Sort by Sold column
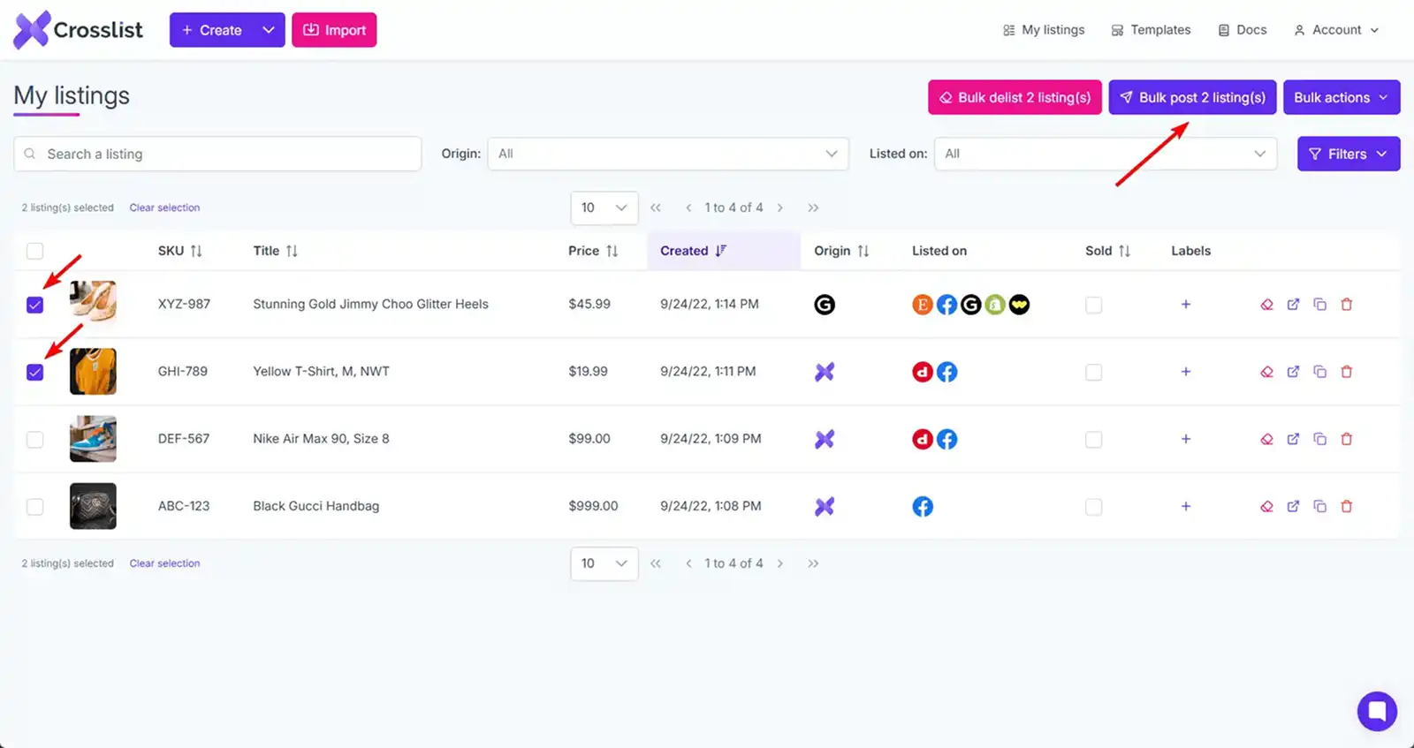Viewport: 1414px width, 748px height. click(1107, 251)
